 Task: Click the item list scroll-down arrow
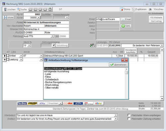click(162, 98)
